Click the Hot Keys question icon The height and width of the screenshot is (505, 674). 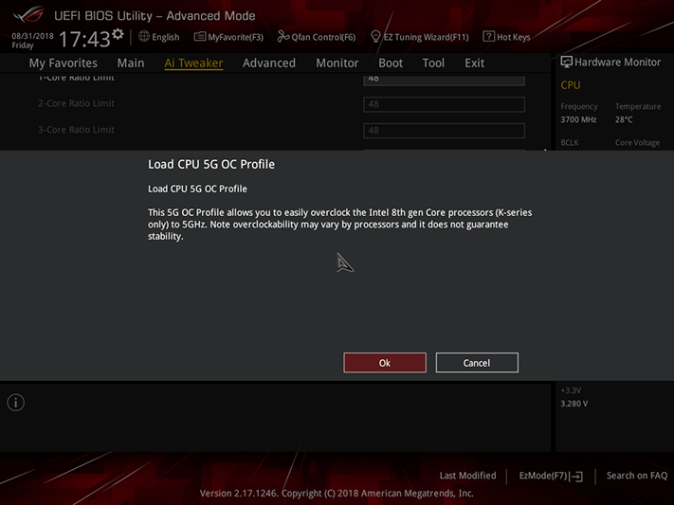pyautogui.click(x=488, y=37)
